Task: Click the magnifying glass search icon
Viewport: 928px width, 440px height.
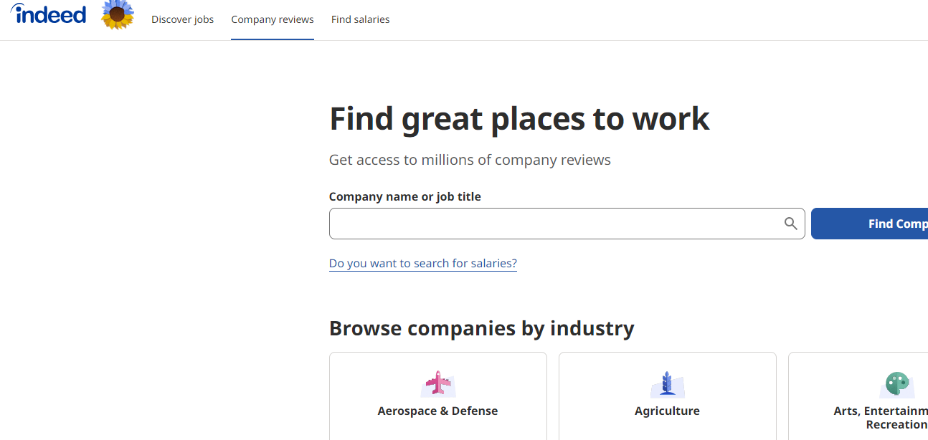Action: coord(790,224)
